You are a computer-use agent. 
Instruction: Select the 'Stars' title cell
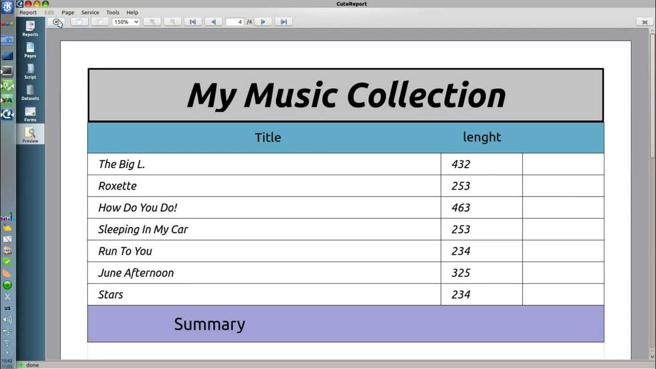pyautogui.click(x=264, y=295)
